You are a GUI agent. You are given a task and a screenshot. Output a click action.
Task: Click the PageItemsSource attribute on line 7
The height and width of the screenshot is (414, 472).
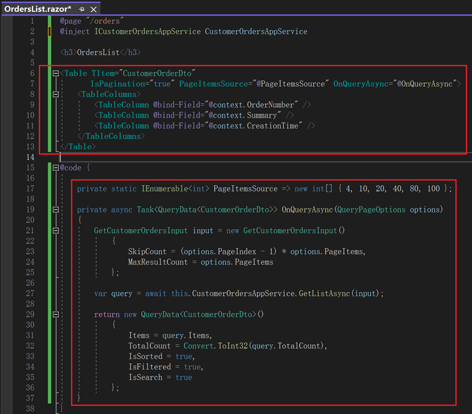click(213, 84)
